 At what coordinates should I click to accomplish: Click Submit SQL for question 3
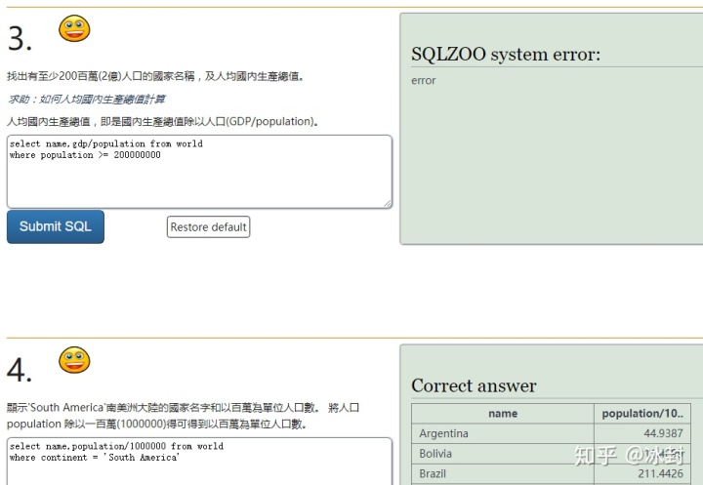click(x=56, y=226)
